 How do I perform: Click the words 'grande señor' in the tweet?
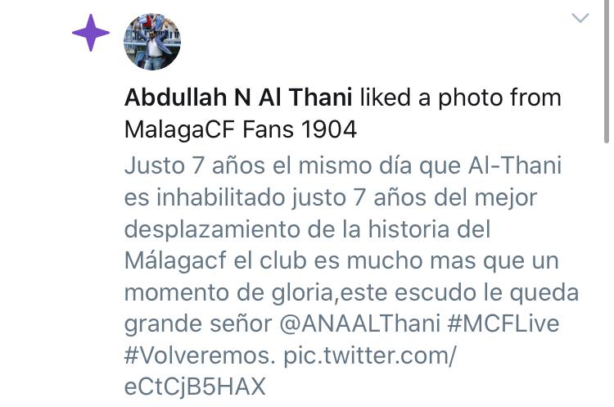198,323
